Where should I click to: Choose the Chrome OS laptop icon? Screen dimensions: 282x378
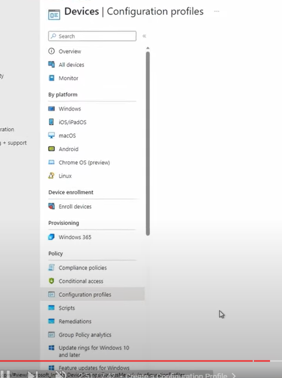[x=51, y=162]
